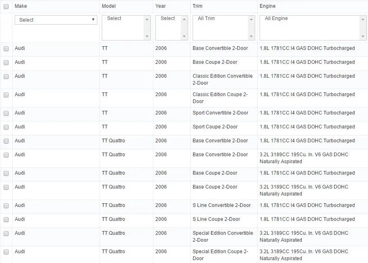Choose All Trim in the Trim filter
368x263 pixels.
coord(206,18)
